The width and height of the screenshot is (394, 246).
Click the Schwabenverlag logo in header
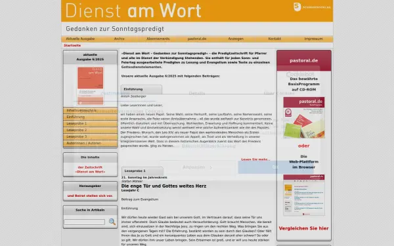point(312,7)
